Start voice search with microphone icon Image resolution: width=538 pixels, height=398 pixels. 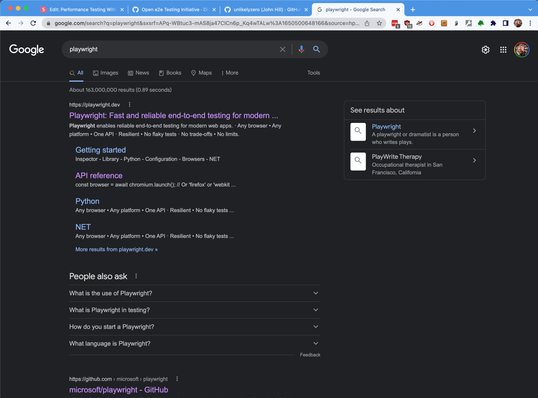point(301,49)
